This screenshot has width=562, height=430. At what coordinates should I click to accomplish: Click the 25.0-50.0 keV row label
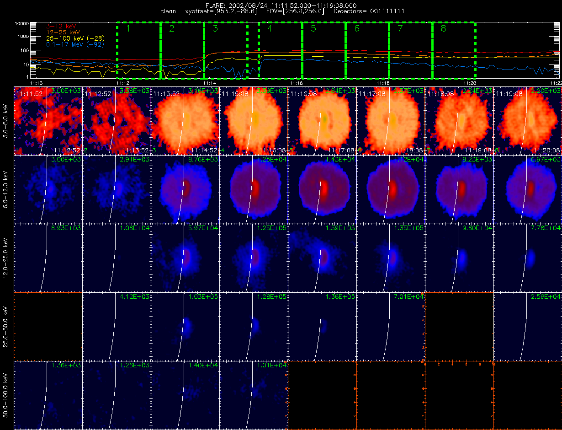click(x=6, y=327)
